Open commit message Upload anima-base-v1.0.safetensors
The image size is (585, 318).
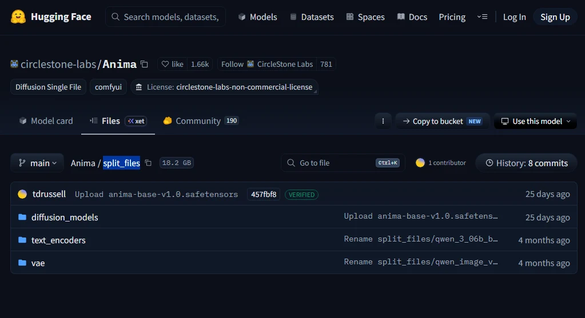coord(156,194)
